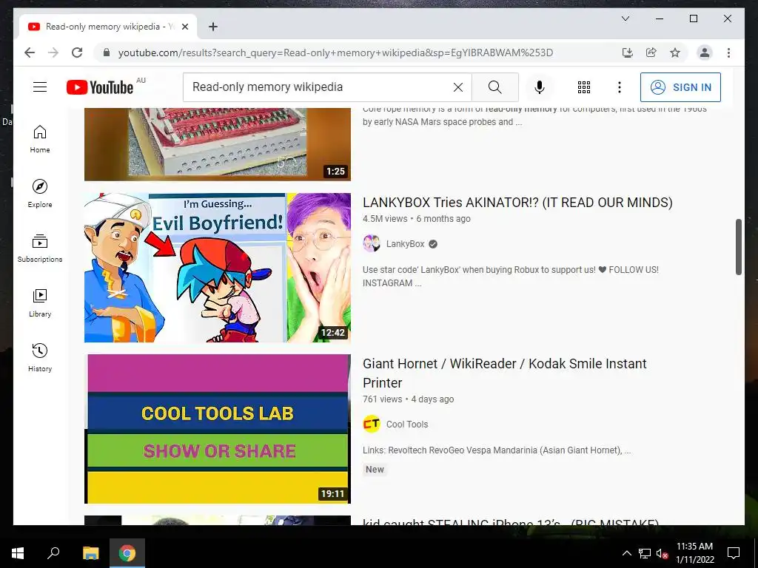Open Giant Hornet / WikiReader video title
The image size is (758, 568).
point(504,373)
